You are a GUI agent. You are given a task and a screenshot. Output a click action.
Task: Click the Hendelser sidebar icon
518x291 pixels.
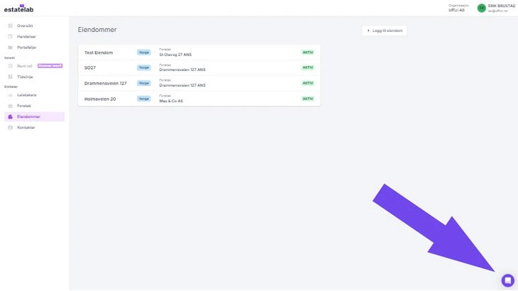coord(10,37)
